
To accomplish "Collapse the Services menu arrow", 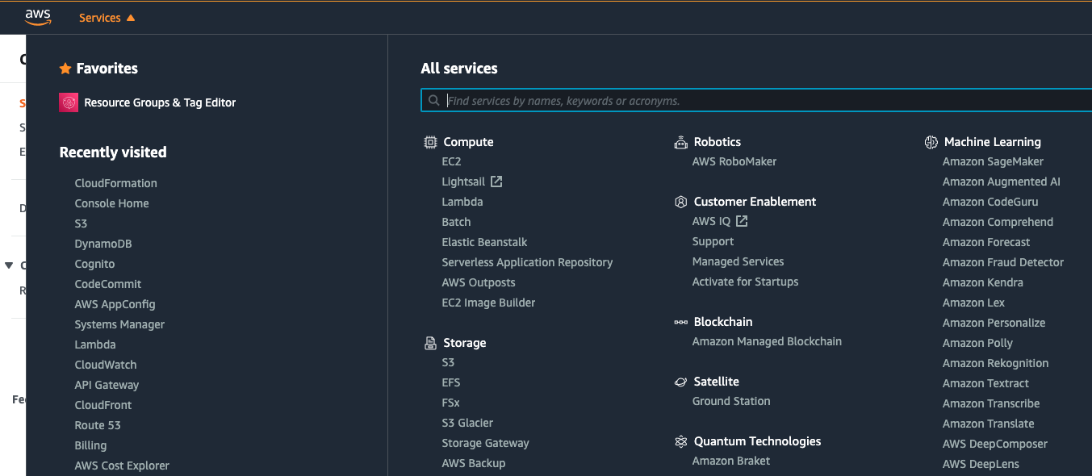I will [131, 18].
